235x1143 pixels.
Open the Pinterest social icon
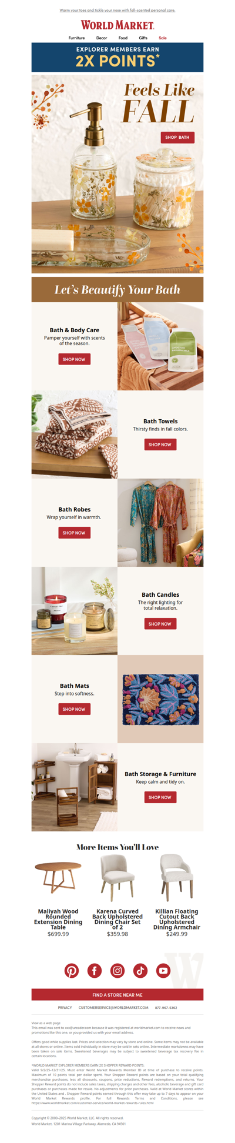(72, 971)
